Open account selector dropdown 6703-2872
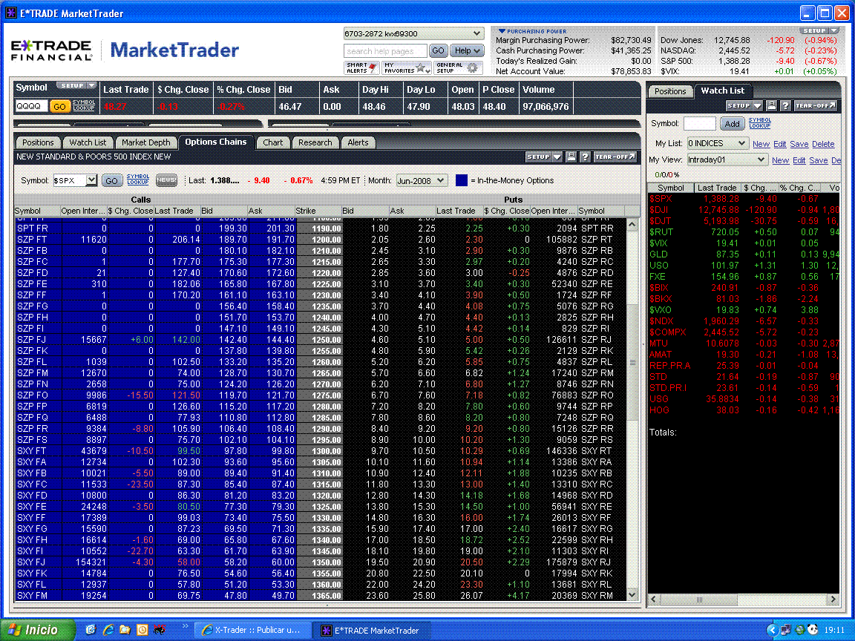Viewport: 855px width, 641px height. click(x=413, y=33)
